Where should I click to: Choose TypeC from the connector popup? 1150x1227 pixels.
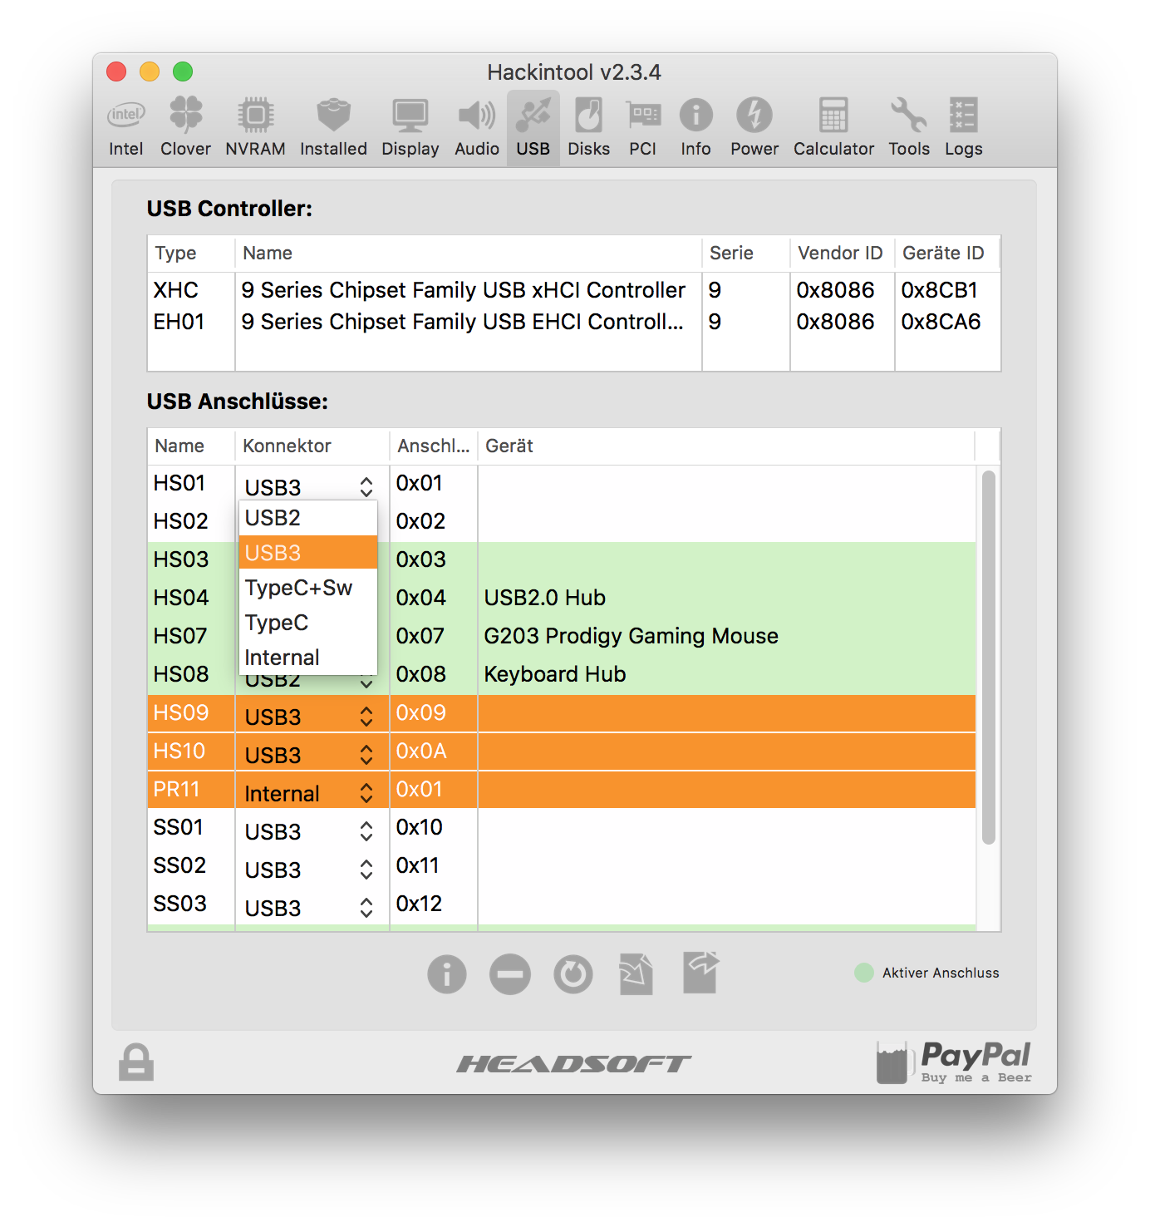coord(308,623)
